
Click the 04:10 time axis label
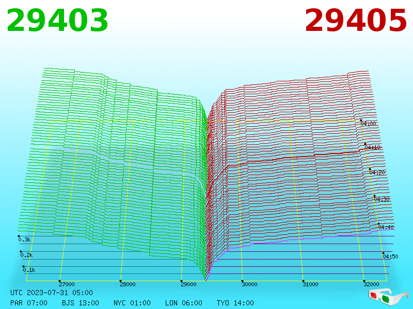[372, 147]
